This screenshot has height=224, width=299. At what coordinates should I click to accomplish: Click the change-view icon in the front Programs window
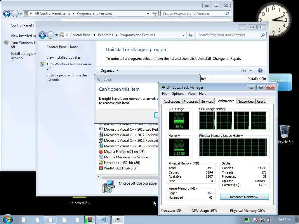click(x=244, y=71)
